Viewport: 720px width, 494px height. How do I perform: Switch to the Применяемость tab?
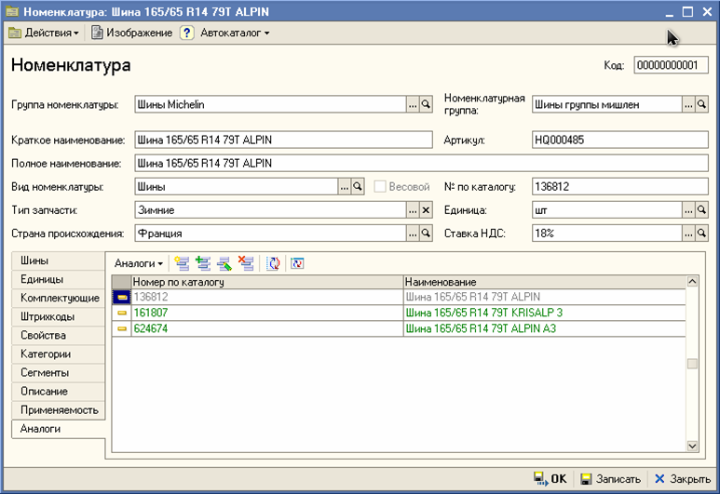[x=59, y=410]
